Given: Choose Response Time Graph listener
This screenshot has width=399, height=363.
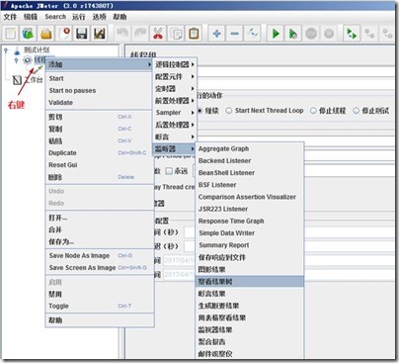Looking at the screenshot, I should pyautogui.click(x=250, y=222).
